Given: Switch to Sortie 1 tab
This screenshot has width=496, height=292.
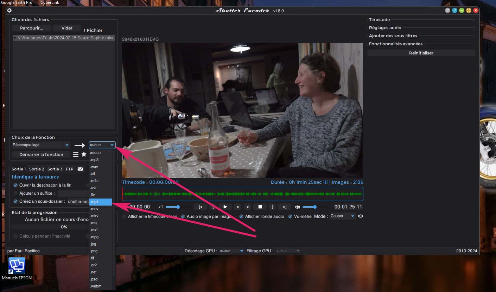Looking at the screenshot, I should click(19, 169).
